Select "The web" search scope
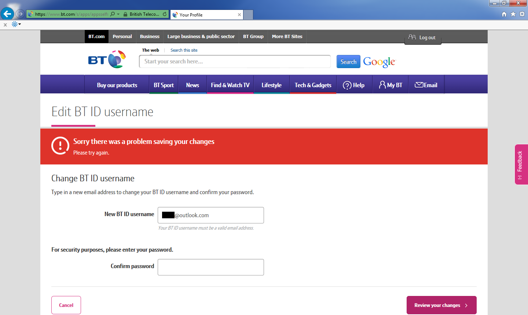 pos(150,50)
